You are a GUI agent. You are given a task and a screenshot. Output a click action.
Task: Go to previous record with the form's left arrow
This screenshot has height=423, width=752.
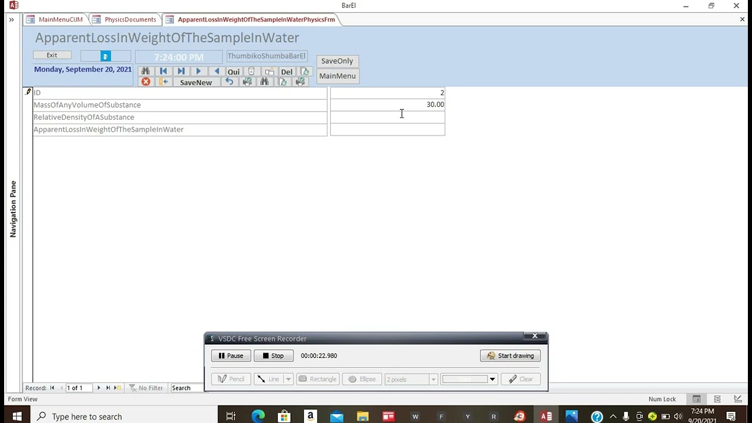coord(216,71)
